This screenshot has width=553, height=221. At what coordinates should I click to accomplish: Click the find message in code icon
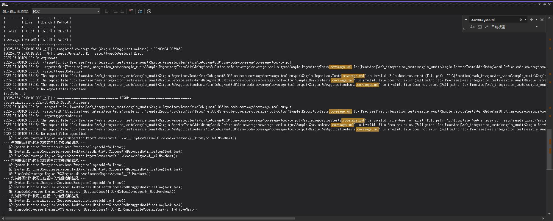(107, 11)
